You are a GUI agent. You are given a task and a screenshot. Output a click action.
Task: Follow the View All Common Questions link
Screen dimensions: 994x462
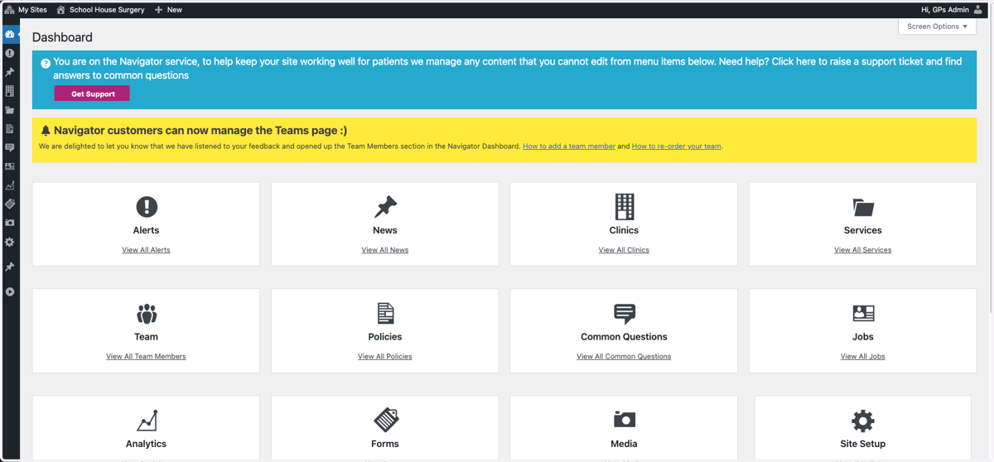tap(624, 357)
